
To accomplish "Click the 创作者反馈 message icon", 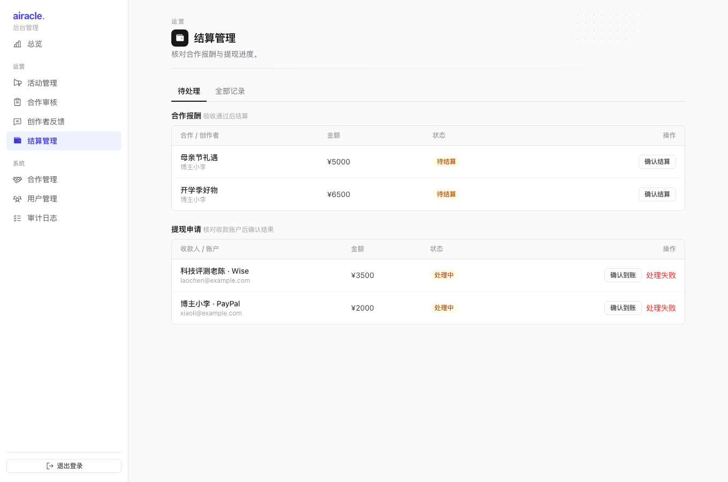I will (17, 122).
